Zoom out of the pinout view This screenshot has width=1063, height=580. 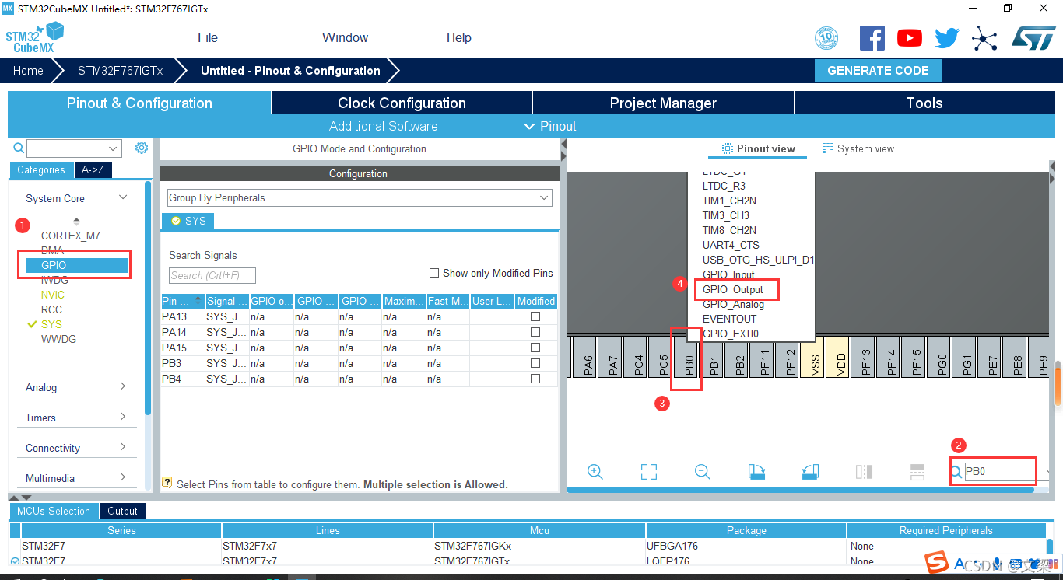coord(703,471)
